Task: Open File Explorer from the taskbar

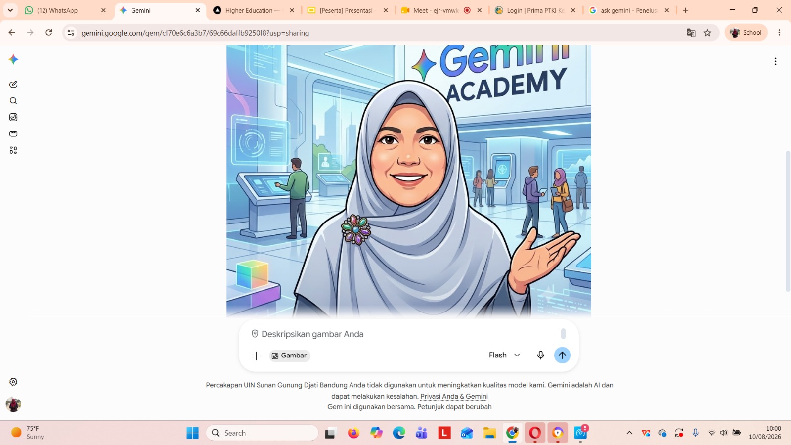Action: click(x=489, y=433)
